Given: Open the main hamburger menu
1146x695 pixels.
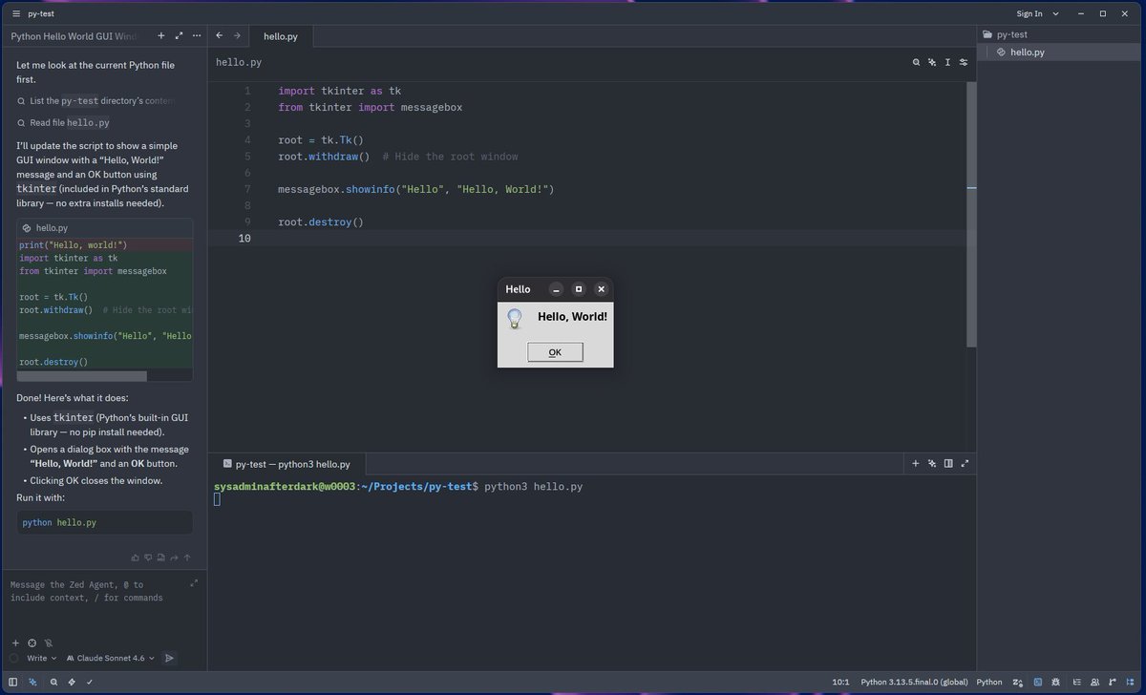Looking at the screenshot, I should coord(14,13).
